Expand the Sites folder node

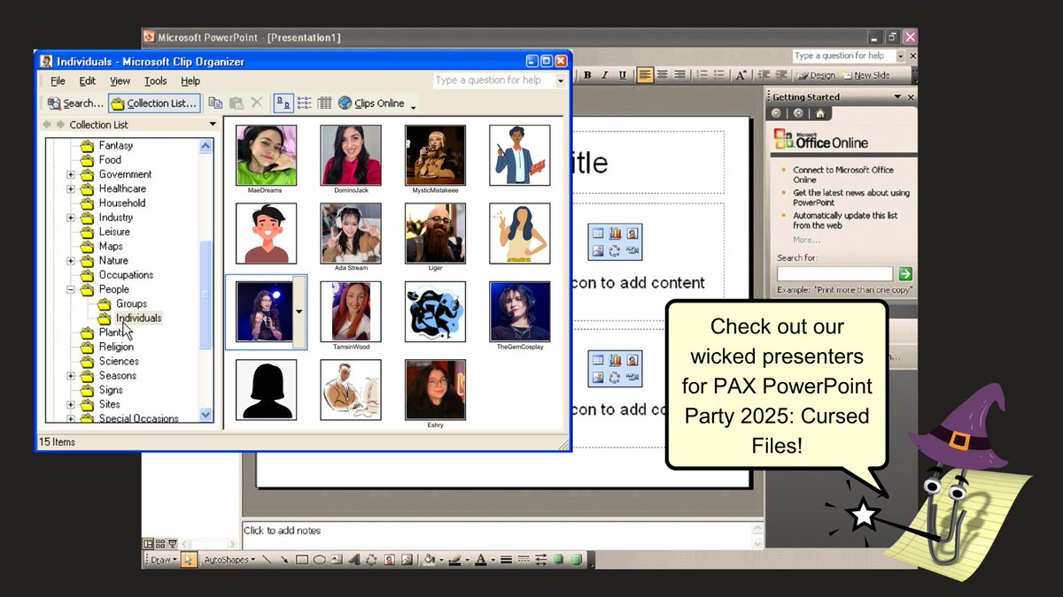point(71,404)
